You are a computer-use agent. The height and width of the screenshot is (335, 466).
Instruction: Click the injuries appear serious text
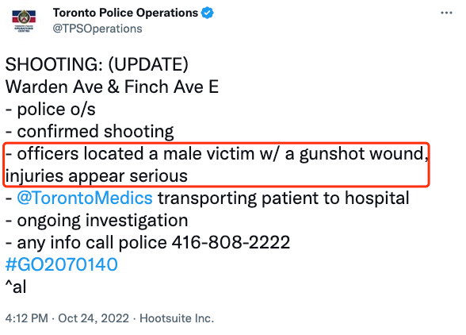97,176
